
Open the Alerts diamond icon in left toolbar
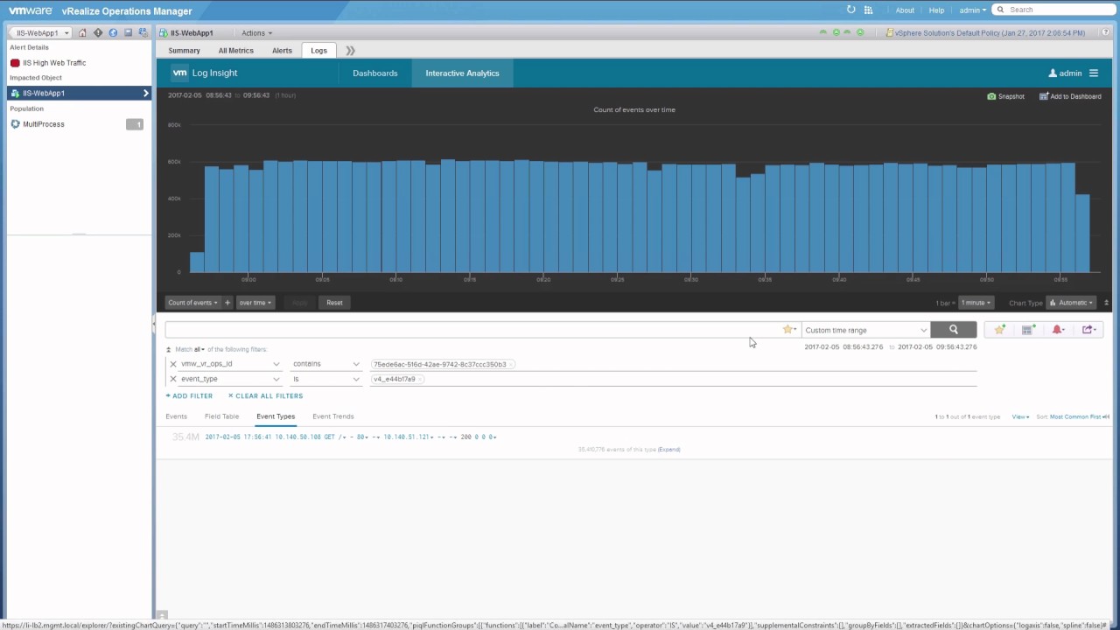click(x=98, y=32)
